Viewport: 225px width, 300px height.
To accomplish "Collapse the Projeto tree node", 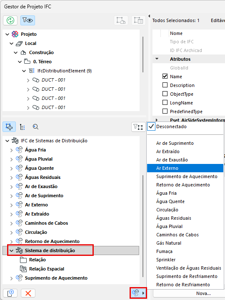I will 7,34.
